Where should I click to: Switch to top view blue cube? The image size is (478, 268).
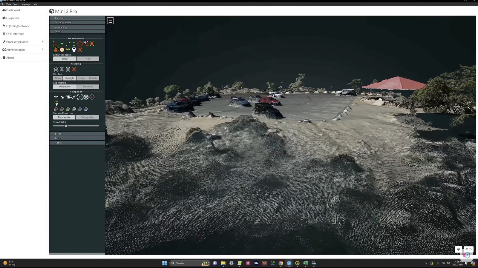point(80,109)
